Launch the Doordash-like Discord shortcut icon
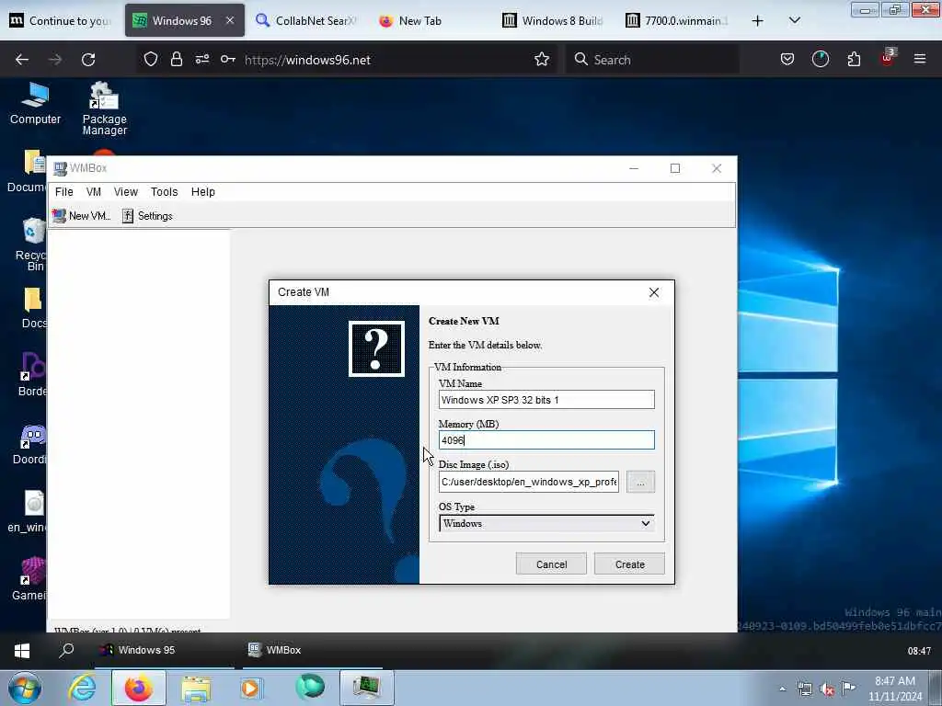 [30, 444]
